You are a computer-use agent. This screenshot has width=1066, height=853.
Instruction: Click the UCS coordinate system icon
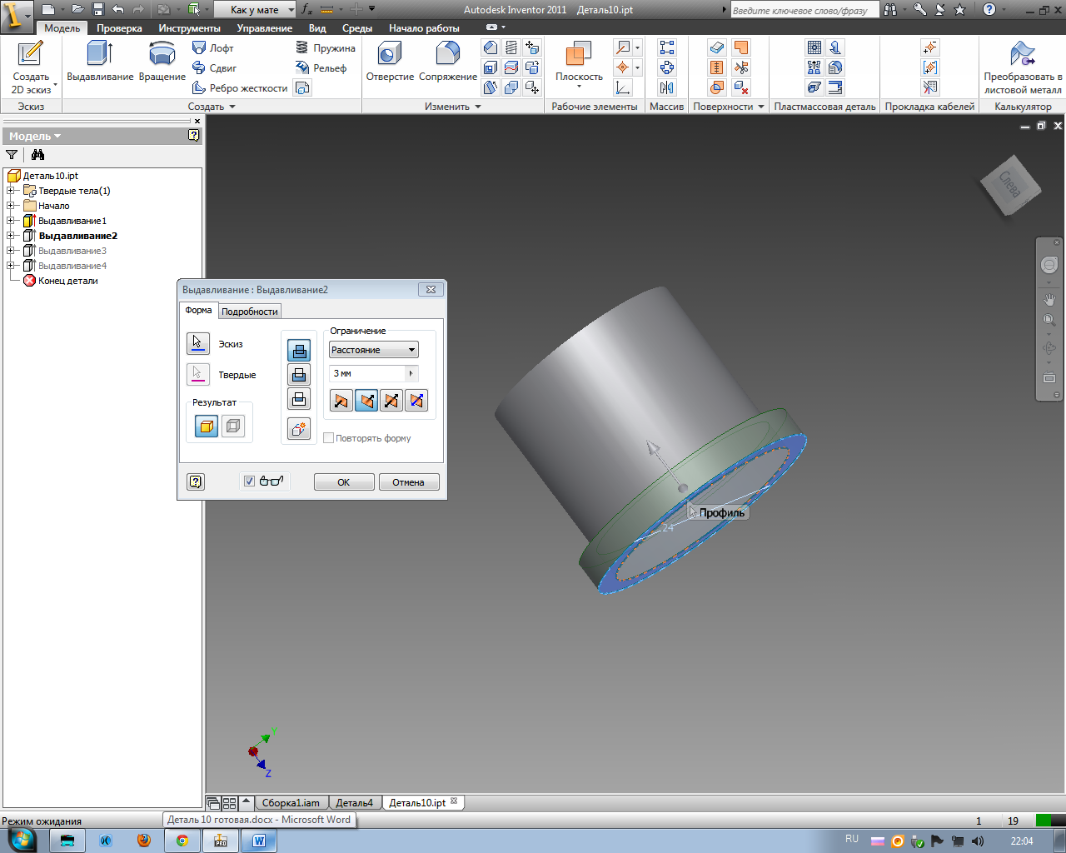click(623, 87)
